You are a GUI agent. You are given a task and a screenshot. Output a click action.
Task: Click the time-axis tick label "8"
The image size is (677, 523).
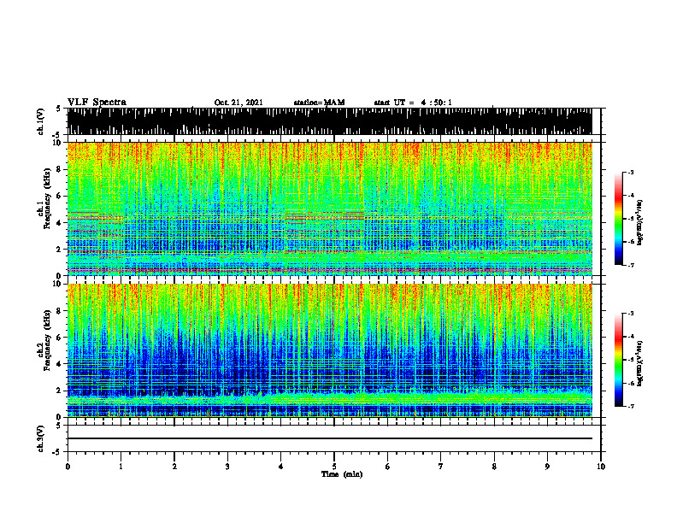pos(494,467)
